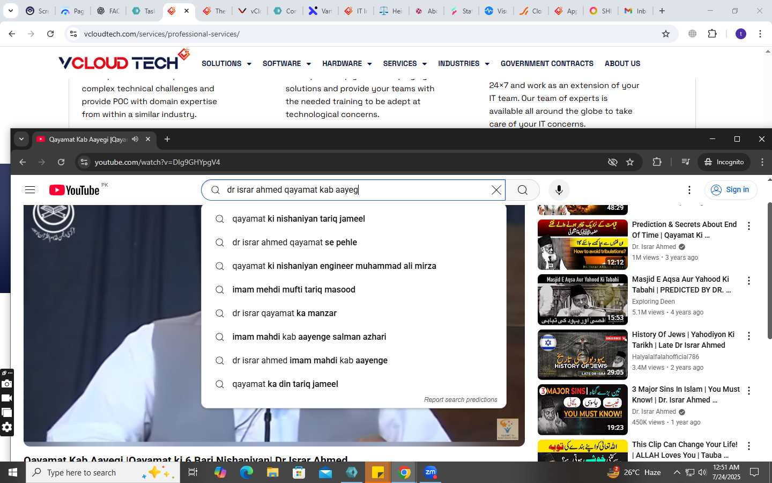Switch to the FAC tab in back window
The width and height of the screenshot is (772, 483).
(x=108, y=11)
